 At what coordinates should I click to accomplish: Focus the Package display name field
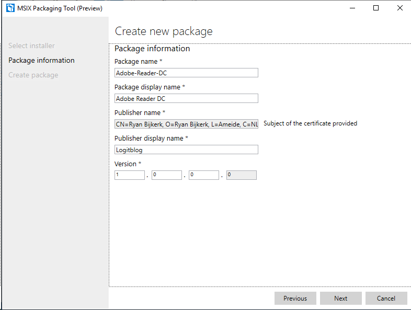186,98
